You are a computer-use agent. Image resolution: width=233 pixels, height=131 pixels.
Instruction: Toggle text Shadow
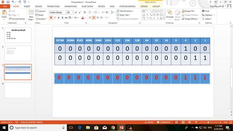click(62, 18)
